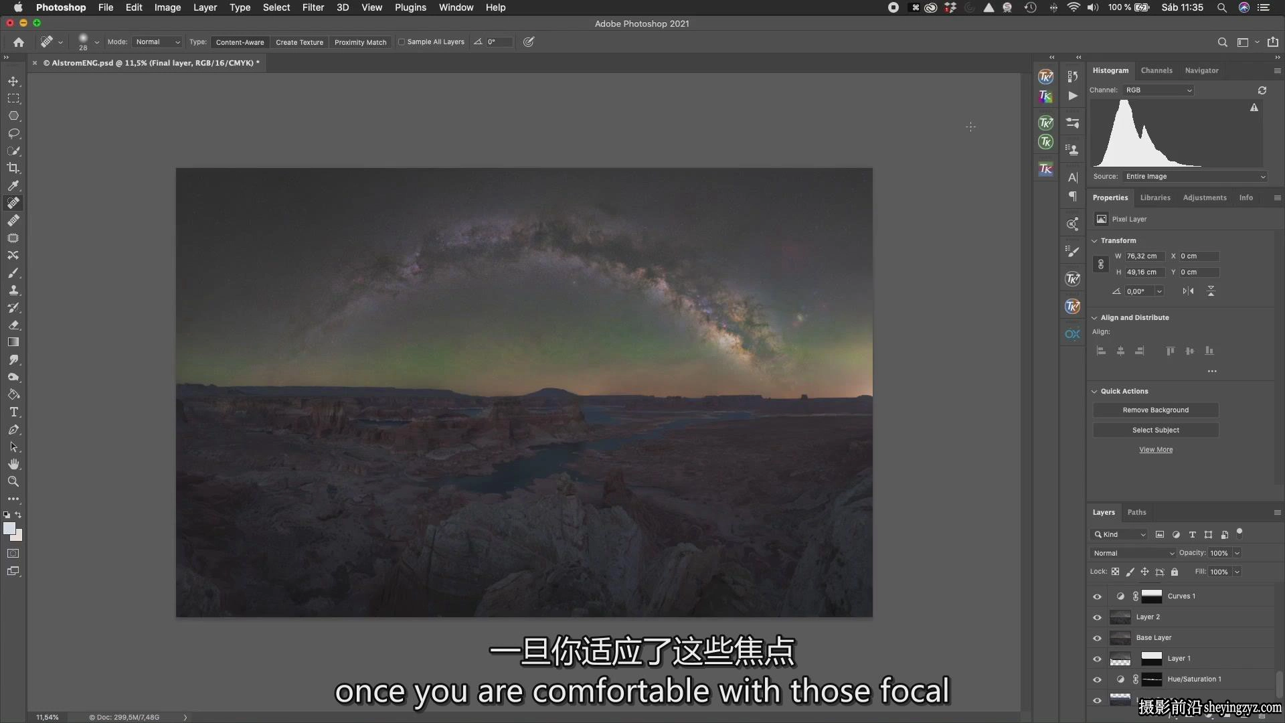This screenshot has width=1285, height=723.
Task: Hide the Layer 2 layer
Action: click(x=1097, y=617)
